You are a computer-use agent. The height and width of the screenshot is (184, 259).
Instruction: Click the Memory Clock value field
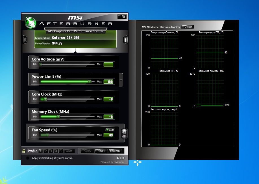(x=108, y=116)
